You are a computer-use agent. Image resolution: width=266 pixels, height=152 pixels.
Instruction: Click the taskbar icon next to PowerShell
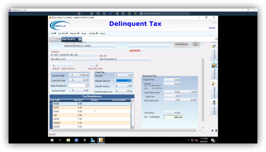click(85, 140)
